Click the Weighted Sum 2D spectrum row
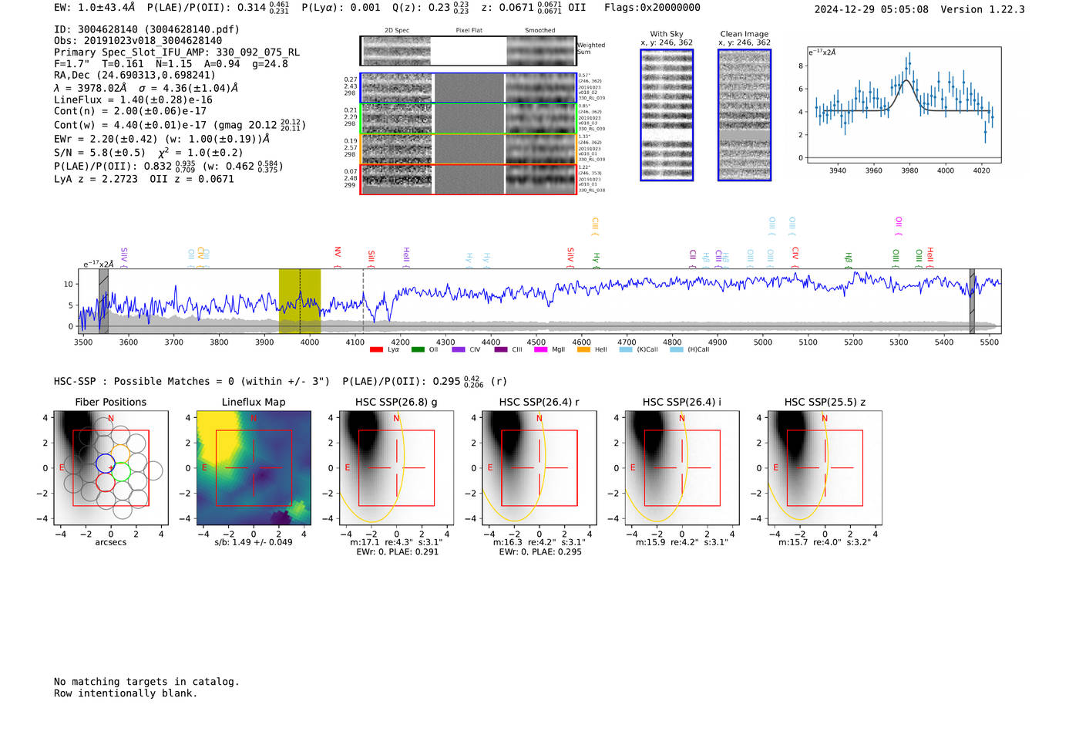 (x=468, y=51)
